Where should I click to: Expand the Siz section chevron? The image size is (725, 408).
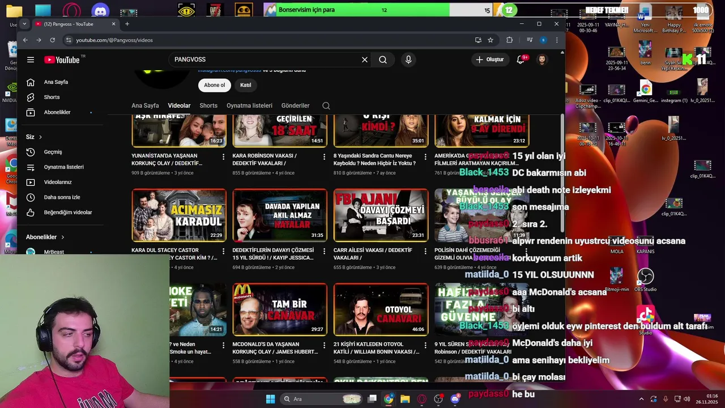coord(40,137)
